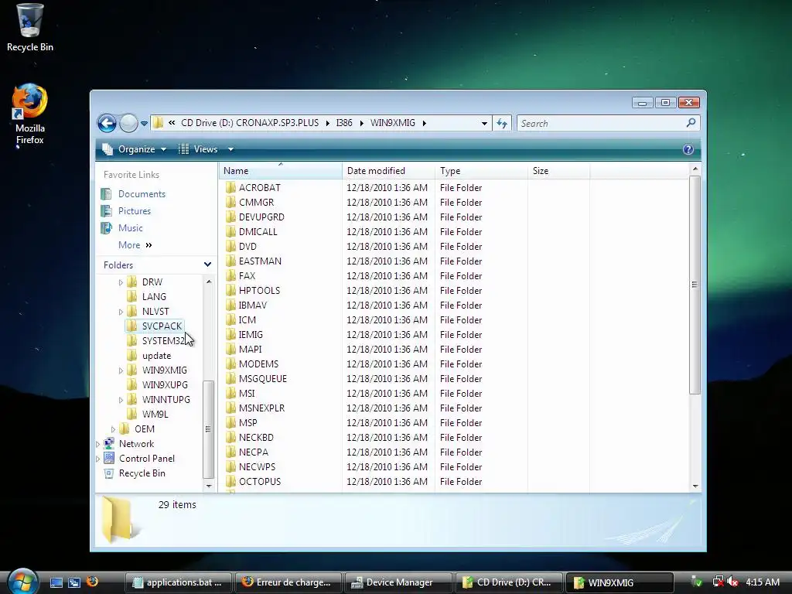This screenshot has height=594, width=792.
Task: Select the MSGQUEUE folder icon
Action: (230, 378)
